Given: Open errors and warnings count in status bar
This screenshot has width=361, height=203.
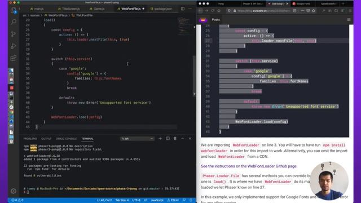Looking at the screenshot, I should pos(17,200).
